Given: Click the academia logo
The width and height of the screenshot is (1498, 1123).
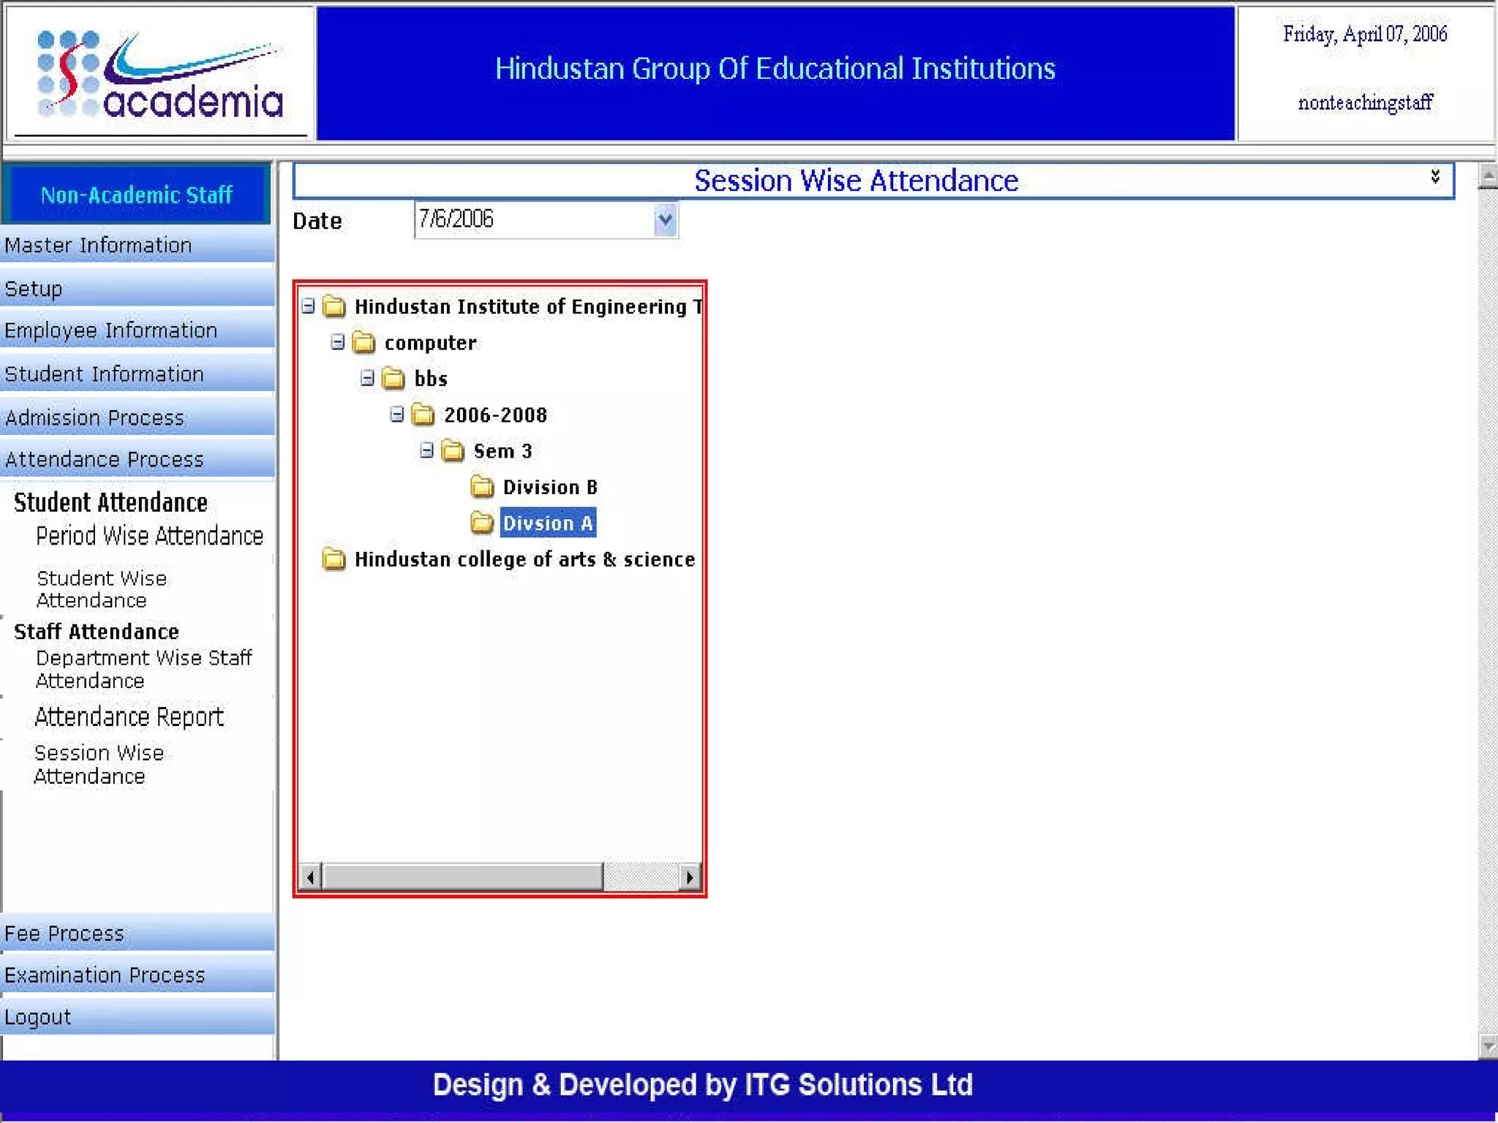Looking at the screenshot, I should pyautogui.click(x=159, y=75).
